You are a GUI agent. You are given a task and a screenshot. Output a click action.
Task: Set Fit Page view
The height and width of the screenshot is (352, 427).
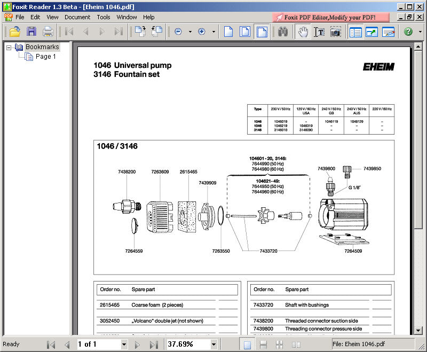point(245,32)
